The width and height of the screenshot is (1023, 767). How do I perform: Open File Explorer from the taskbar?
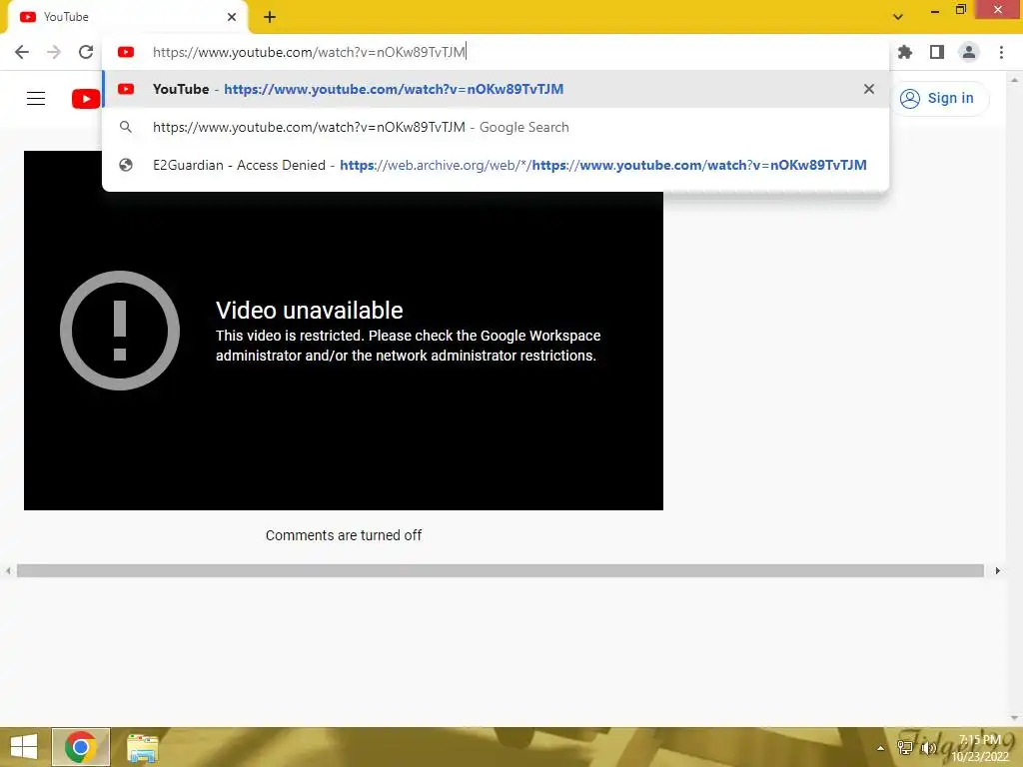click(x=142, y=747)
